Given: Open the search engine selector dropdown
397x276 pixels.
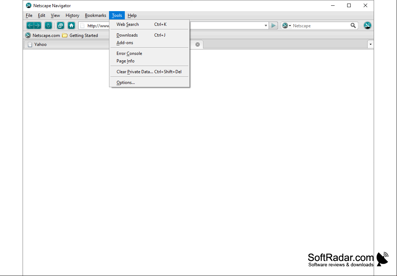Looking at the screenshot, I should coord(287,25).
